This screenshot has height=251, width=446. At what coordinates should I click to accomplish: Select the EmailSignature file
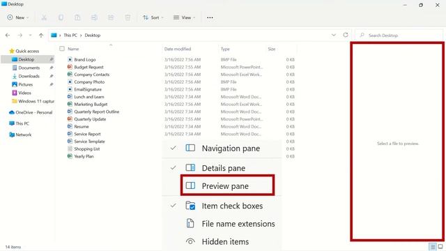[x=88, y=89]
